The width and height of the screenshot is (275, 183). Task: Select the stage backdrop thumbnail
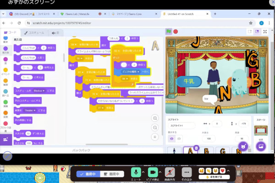tap(261, 130)
